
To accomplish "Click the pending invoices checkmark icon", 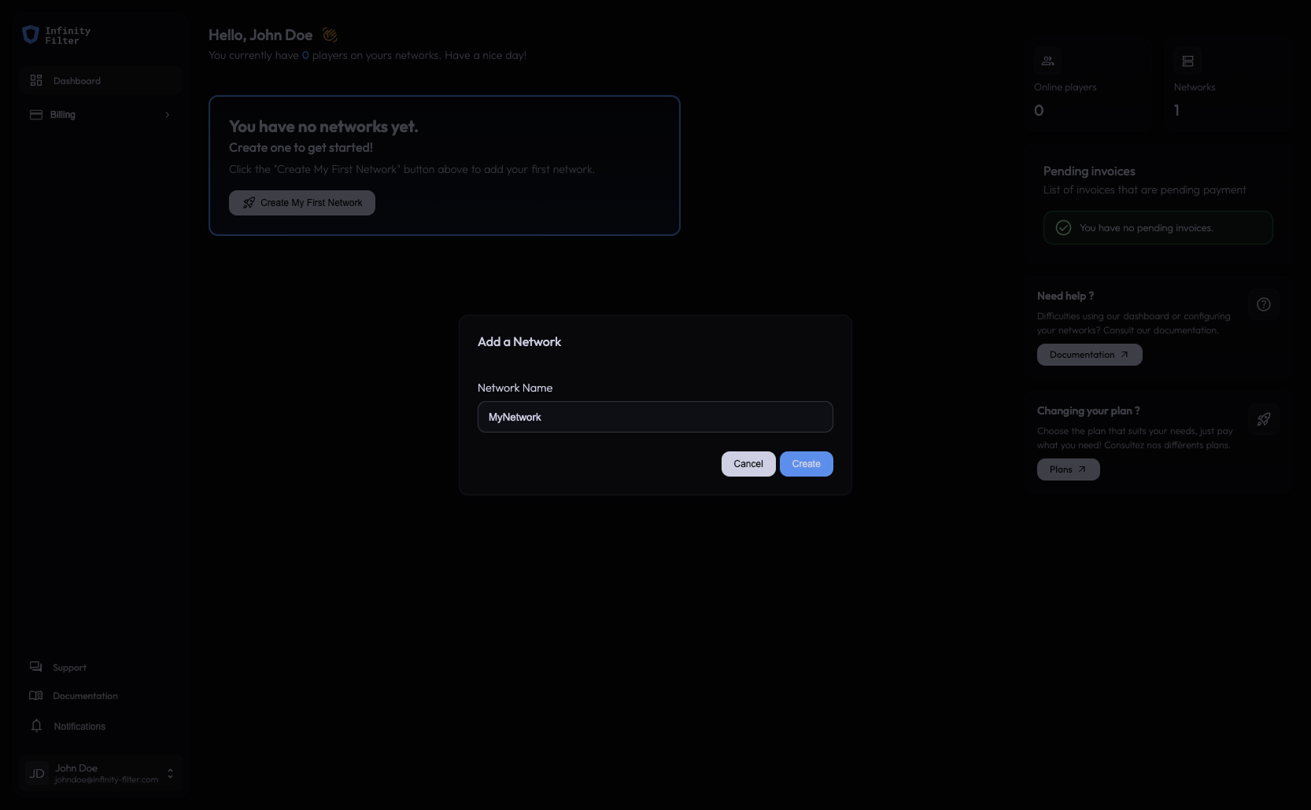I will click(1063, 227).
